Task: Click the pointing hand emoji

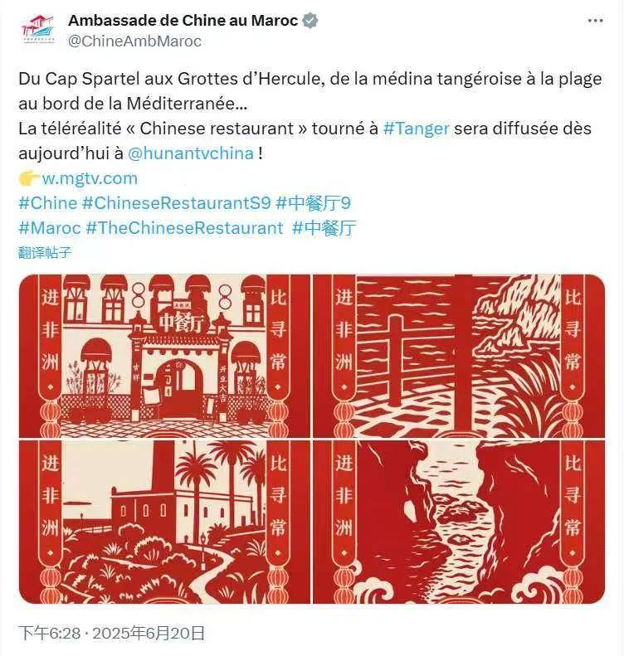Action: (29, 178)
